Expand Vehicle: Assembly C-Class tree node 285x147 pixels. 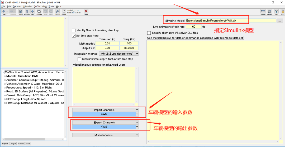tap(5, 84)
